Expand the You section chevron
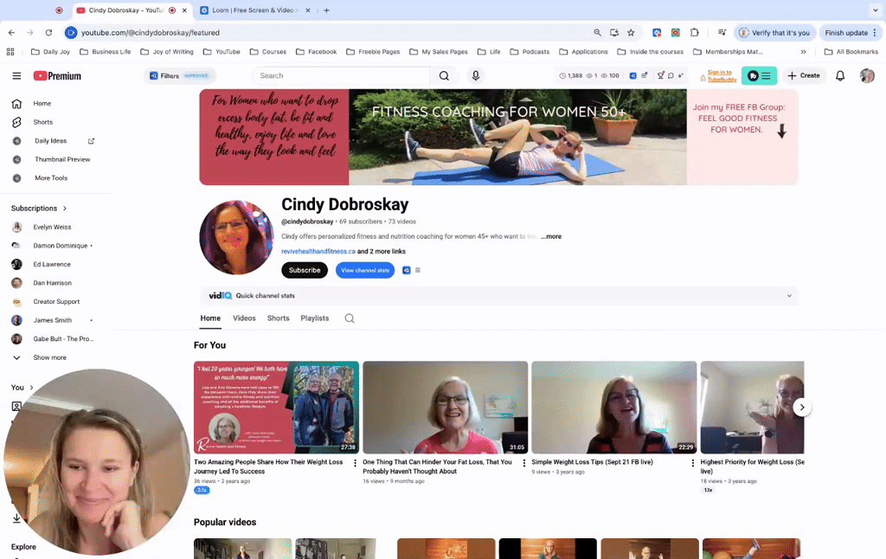Viewport: 886px width, 559px height. (32, 388)
